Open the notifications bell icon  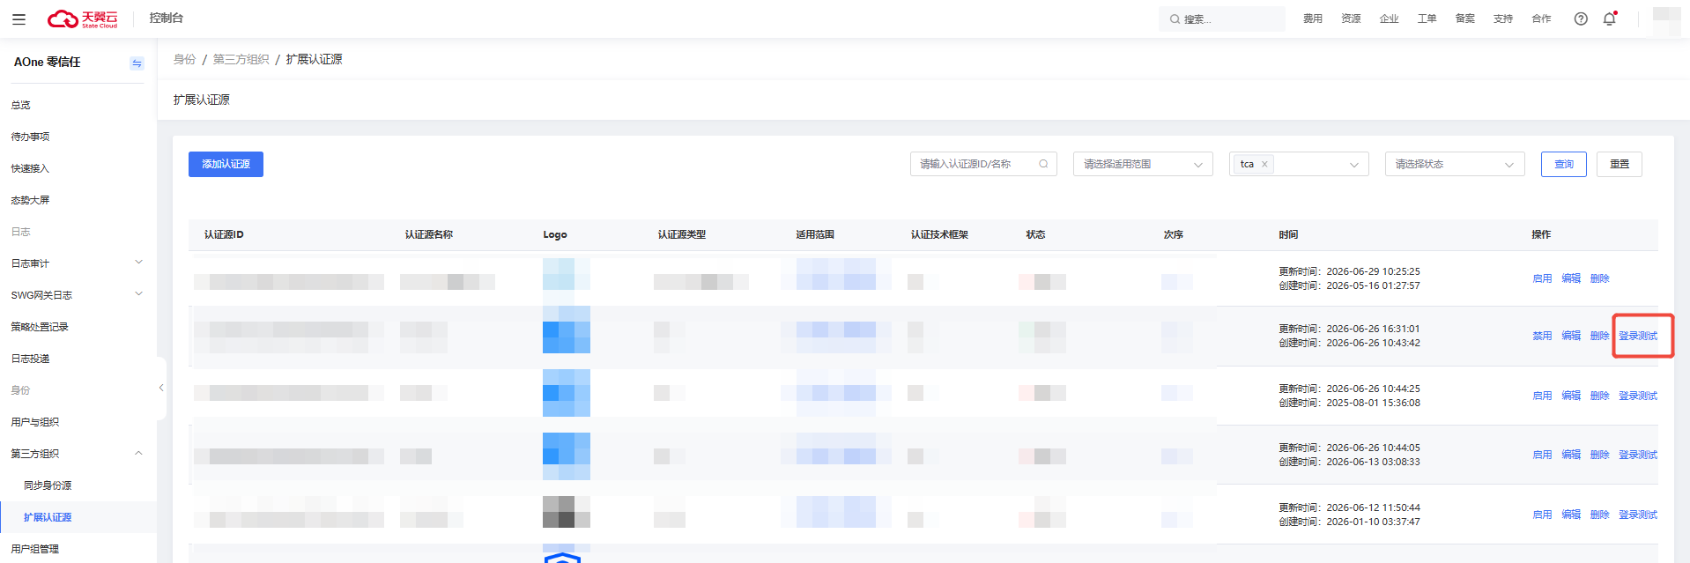point(1610,19)
